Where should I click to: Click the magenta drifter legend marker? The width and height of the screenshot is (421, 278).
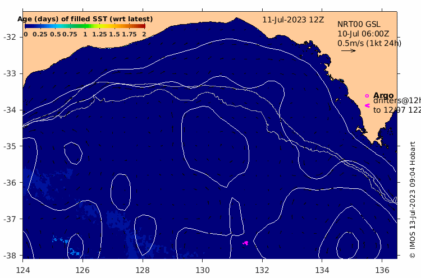tap(367, 105)
